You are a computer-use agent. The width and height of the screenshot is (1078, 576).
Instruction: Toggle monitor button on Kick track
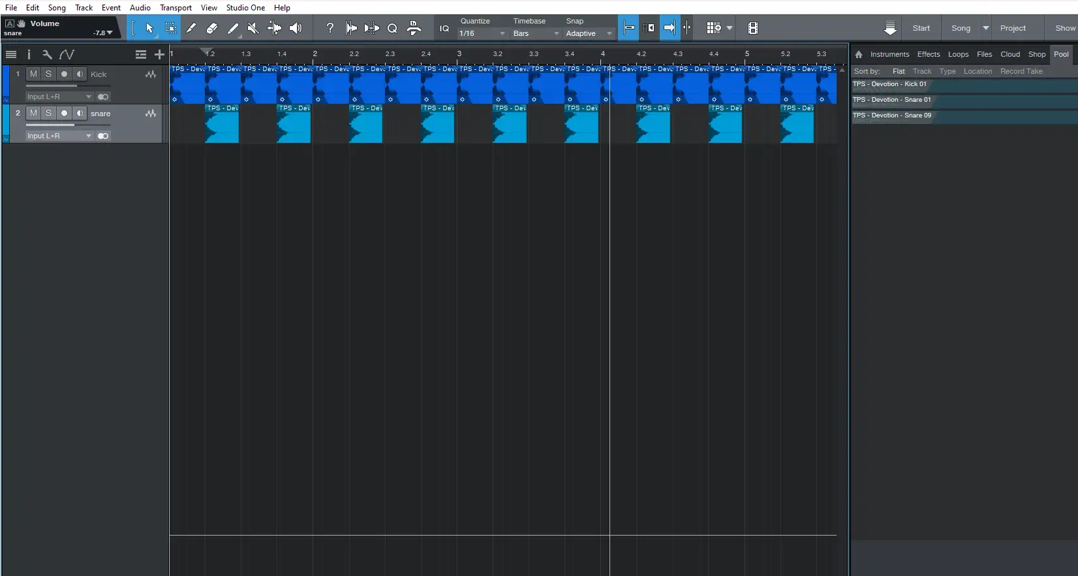80,74
